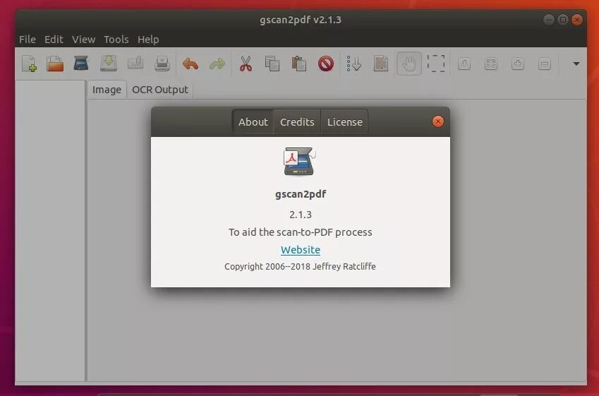
Task: Click the zoom to fit icon
Action: point(491,64)
